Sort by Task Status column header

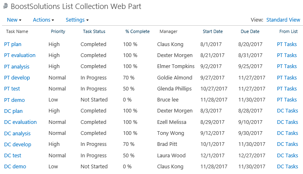pos(94,31)
